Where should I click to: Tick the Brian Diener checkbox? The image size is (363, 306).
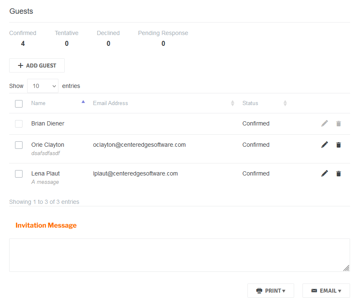coord(19,124)
